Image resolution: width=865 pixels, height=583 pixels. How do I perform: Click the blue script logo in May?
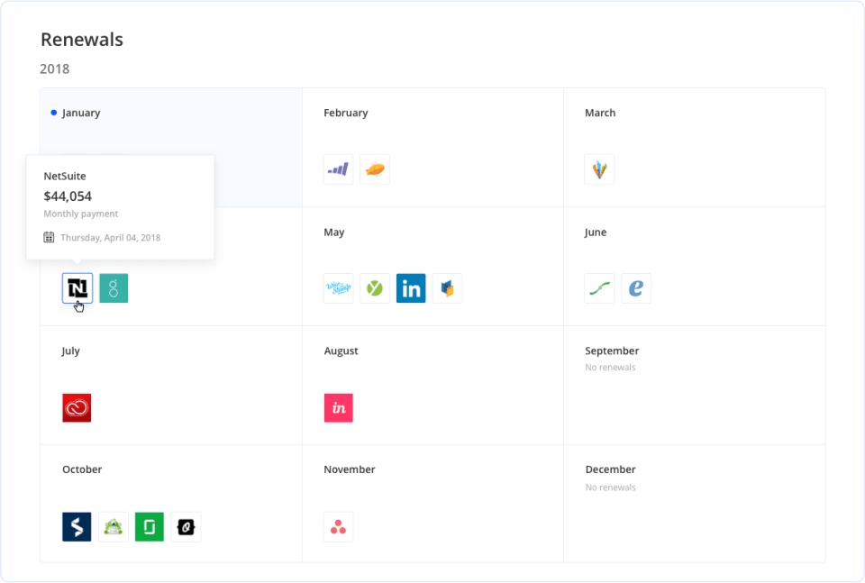point(339,288)
